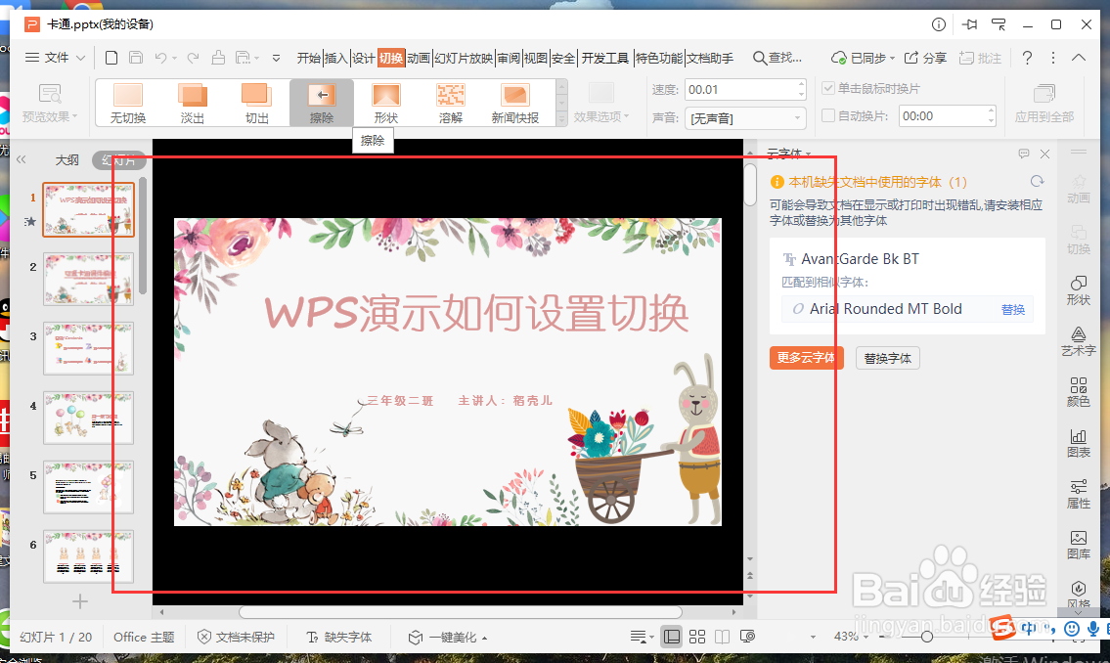Set transition to 无切换 (none)

[x=127, y=101]
